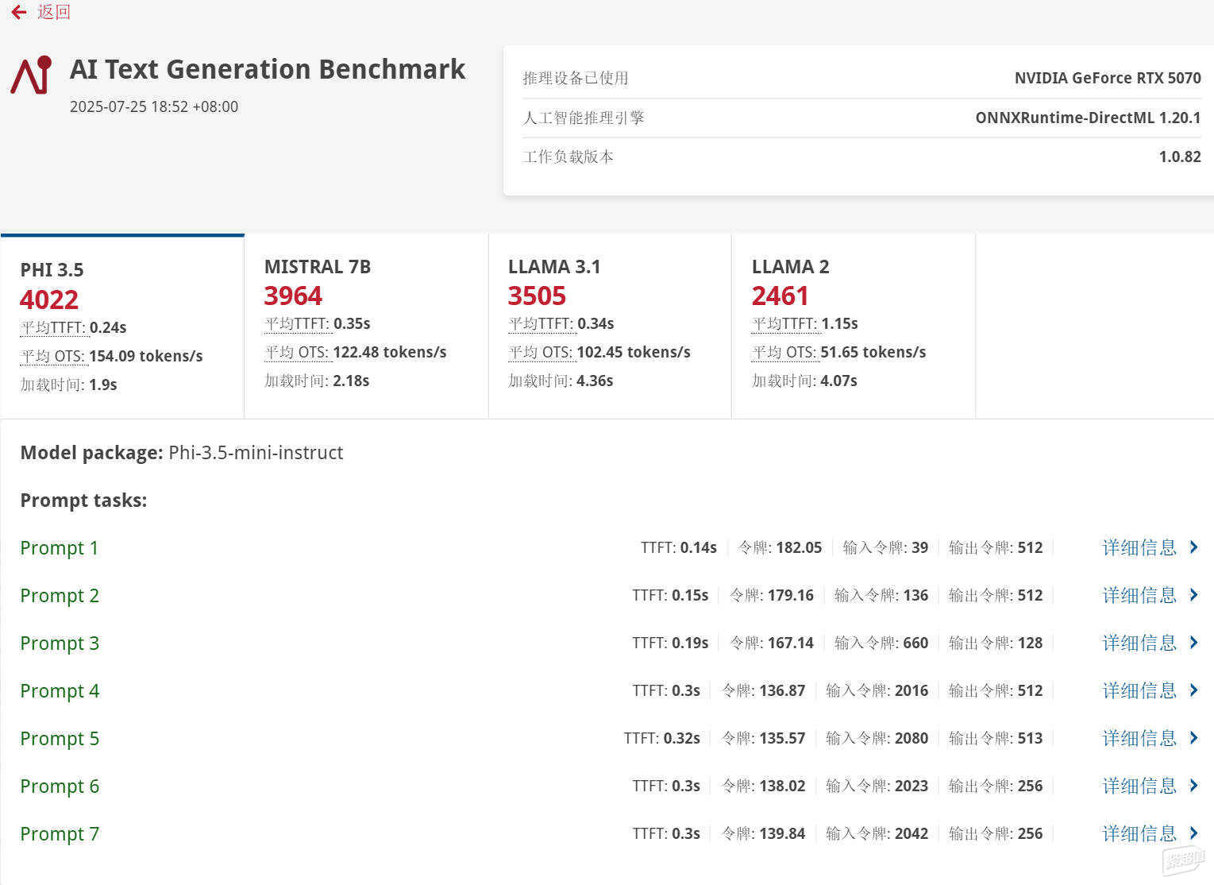Expand Prompt 4 chevron arrow
This screenshot has height=885, width=1214.
point(1193,690)
